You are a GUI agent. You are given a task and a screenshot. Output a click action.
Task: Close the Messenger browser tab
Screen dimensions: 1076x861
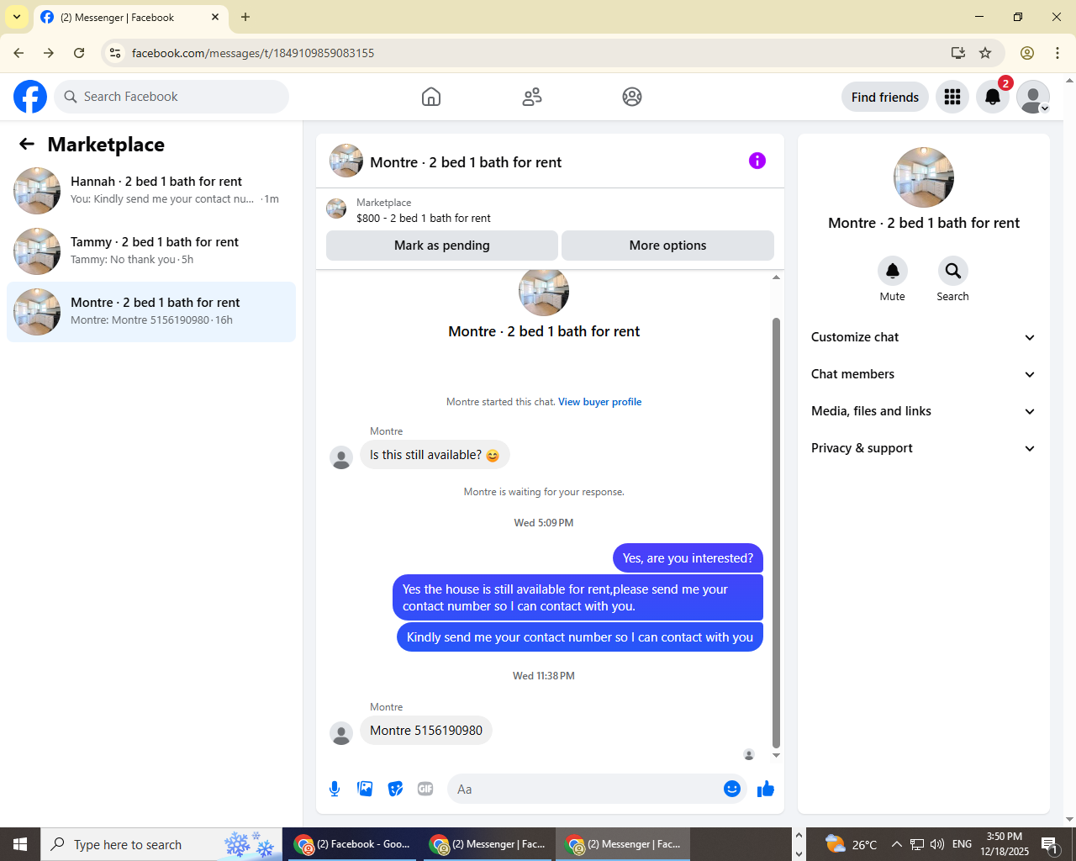pyautogui.click(x=215, y=17)
